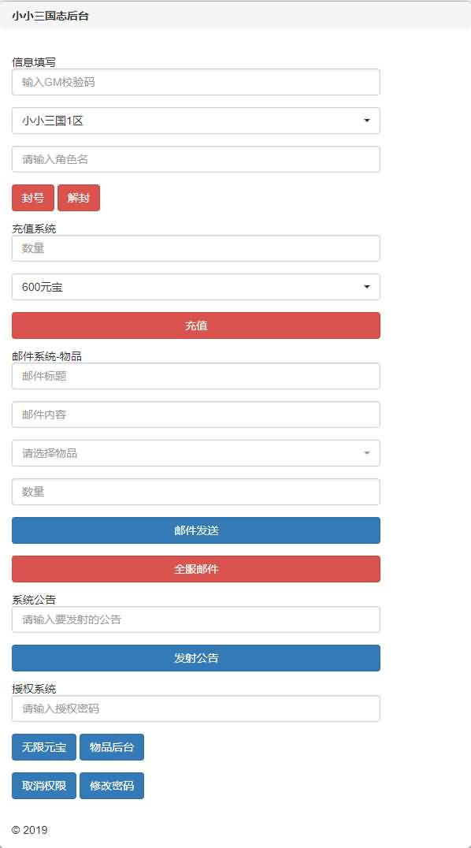
Task: Focus the 授权密码 authorization password field
Action: (x=195, y=709)
